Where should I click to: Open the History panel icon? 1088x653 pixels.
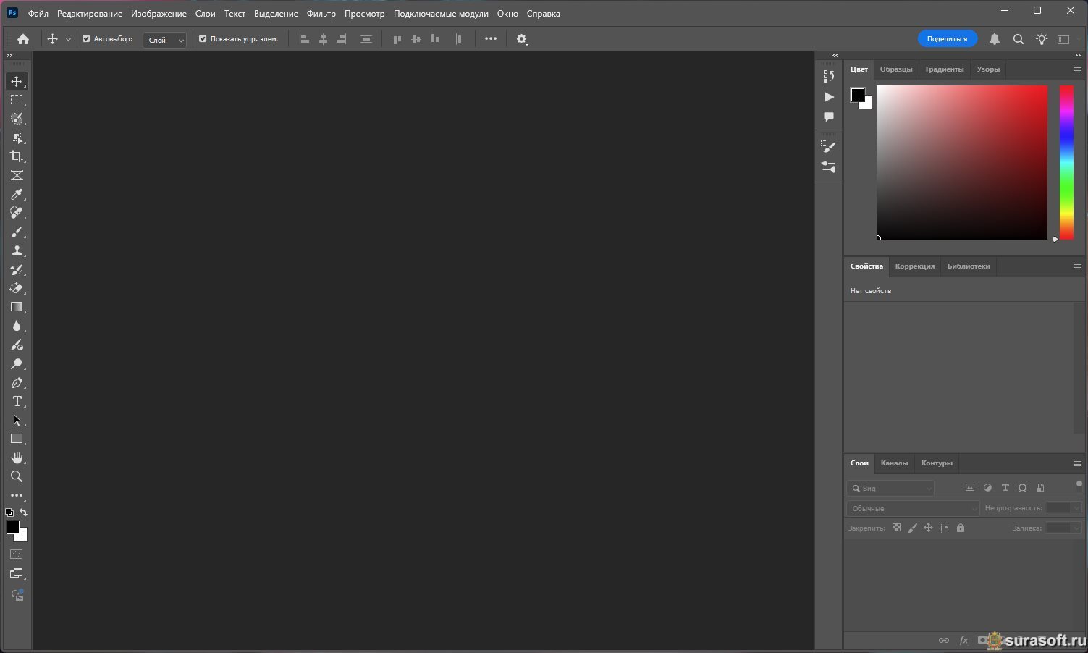829,76
